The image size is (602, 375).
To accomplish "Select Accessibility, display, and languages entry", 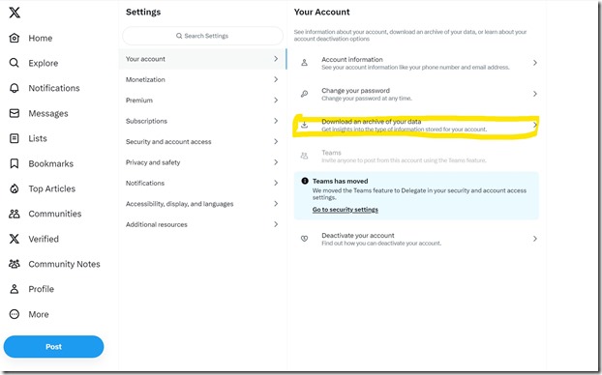I will (202, 204).
